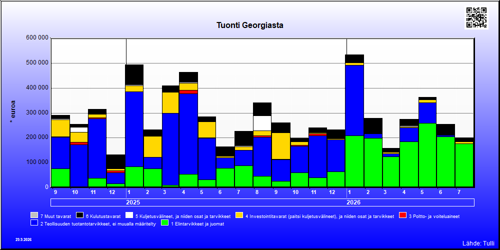Select the green 1 Elintarvikkeet ja juomat swatch

(x=165, y=223)
